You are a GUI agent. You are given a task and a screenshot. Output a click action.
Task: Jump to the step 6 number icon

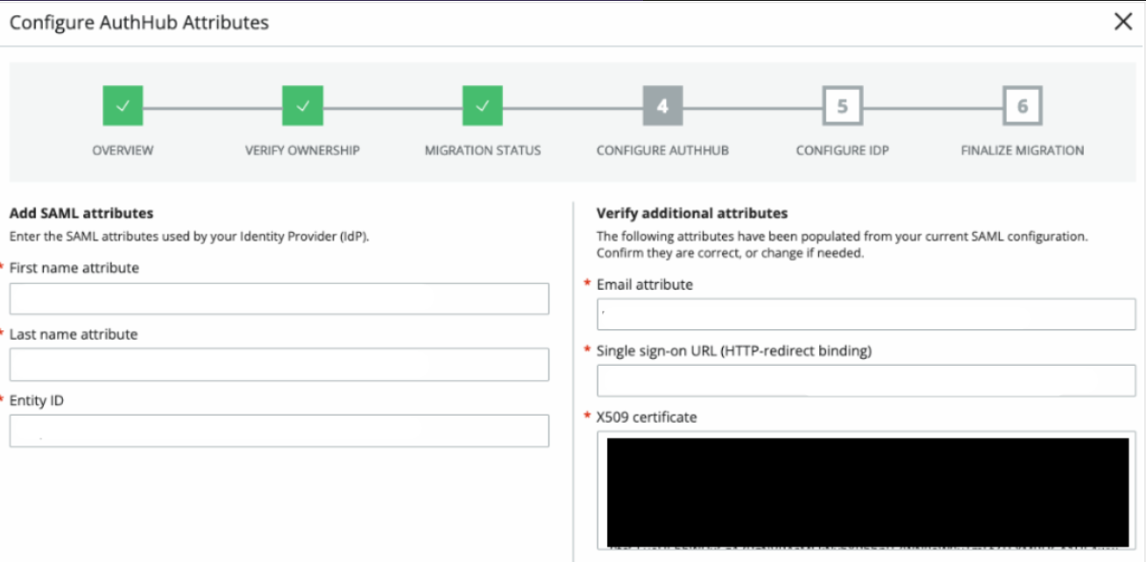[x=1022, y=106]
